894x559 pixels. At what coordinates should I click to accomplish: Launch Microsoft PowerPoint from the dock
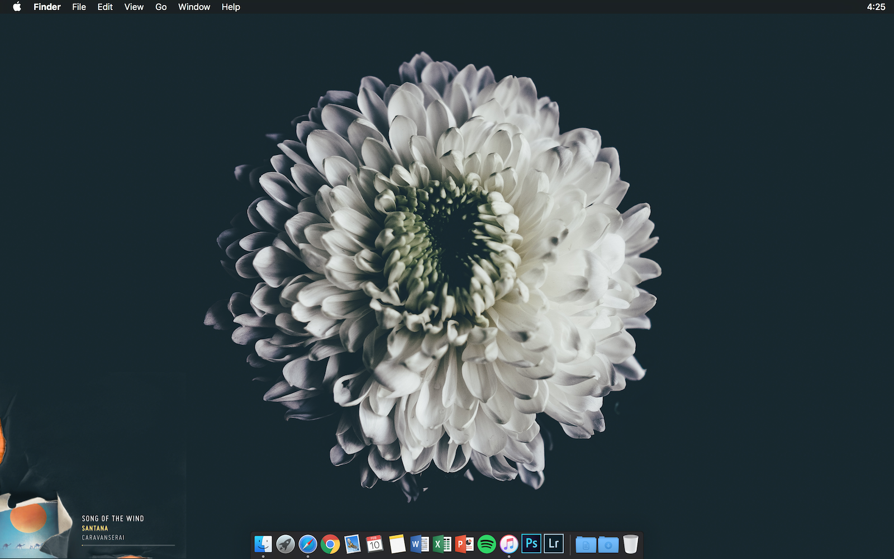point(464,544)
